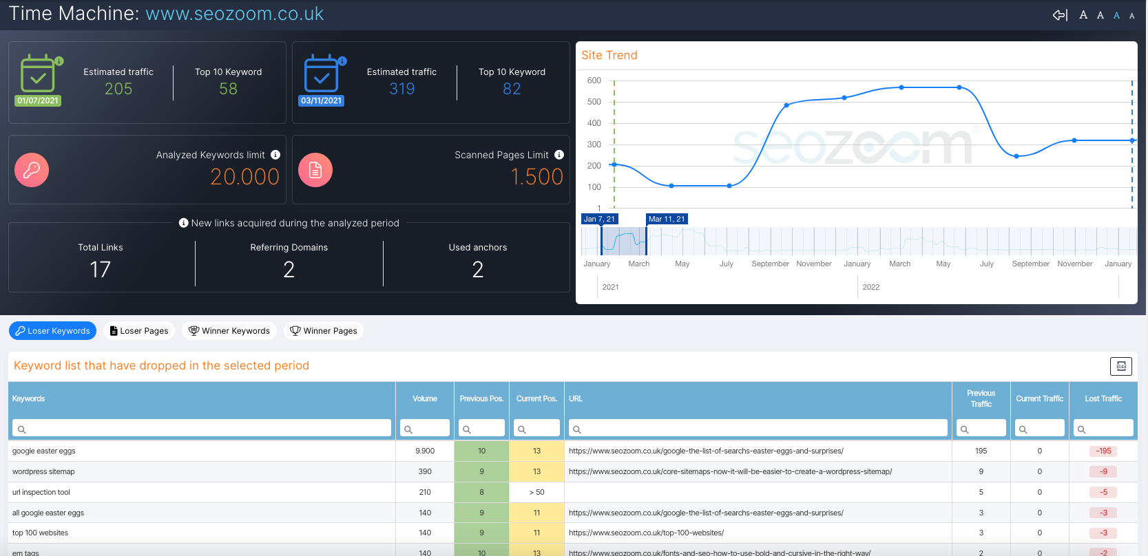Select the 'google easter eggs' keyword cell

[202, 451]
